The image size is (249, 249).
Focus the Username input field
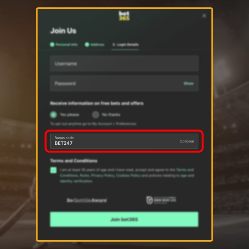point(124,64)
